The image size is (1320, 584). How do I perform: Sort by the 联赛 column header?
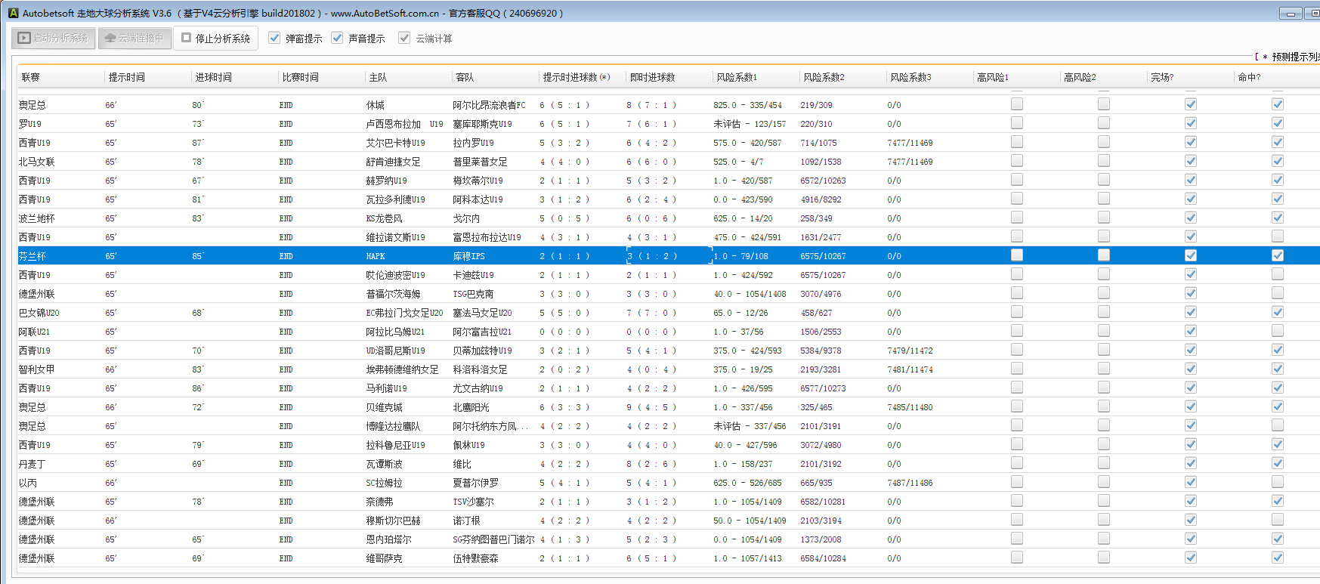click(x=31, y=77)
